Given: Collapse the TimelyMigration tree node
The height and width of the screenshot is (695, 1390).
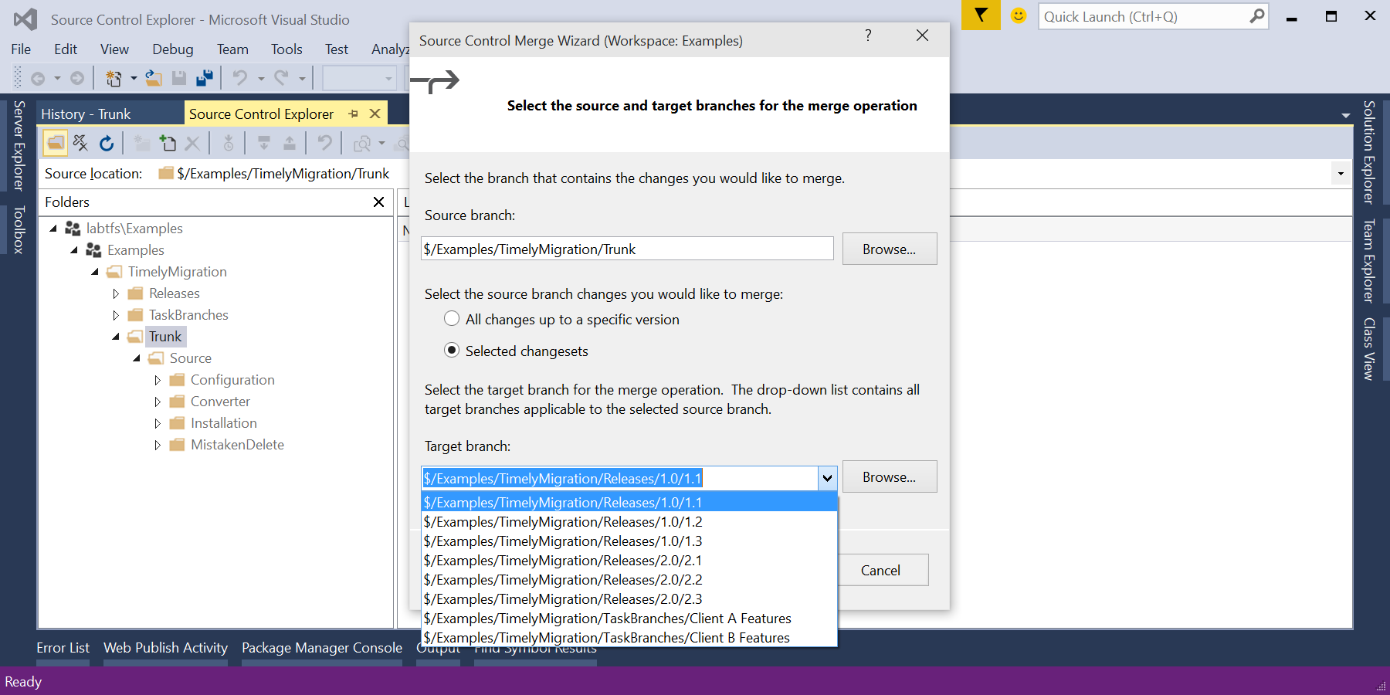Looking at the screenshot, I should click(x=95, y=272).
